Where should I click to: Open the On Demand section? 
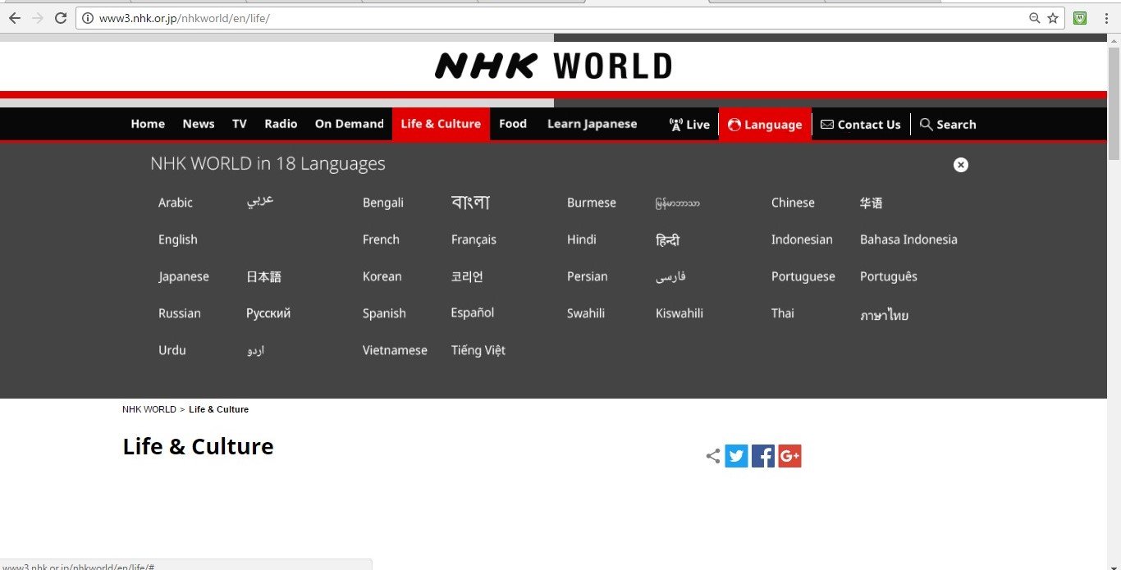[350, 124]
